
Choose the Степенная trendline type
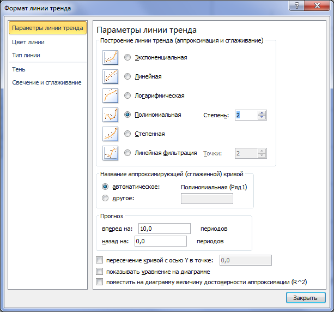coord(127,134)
